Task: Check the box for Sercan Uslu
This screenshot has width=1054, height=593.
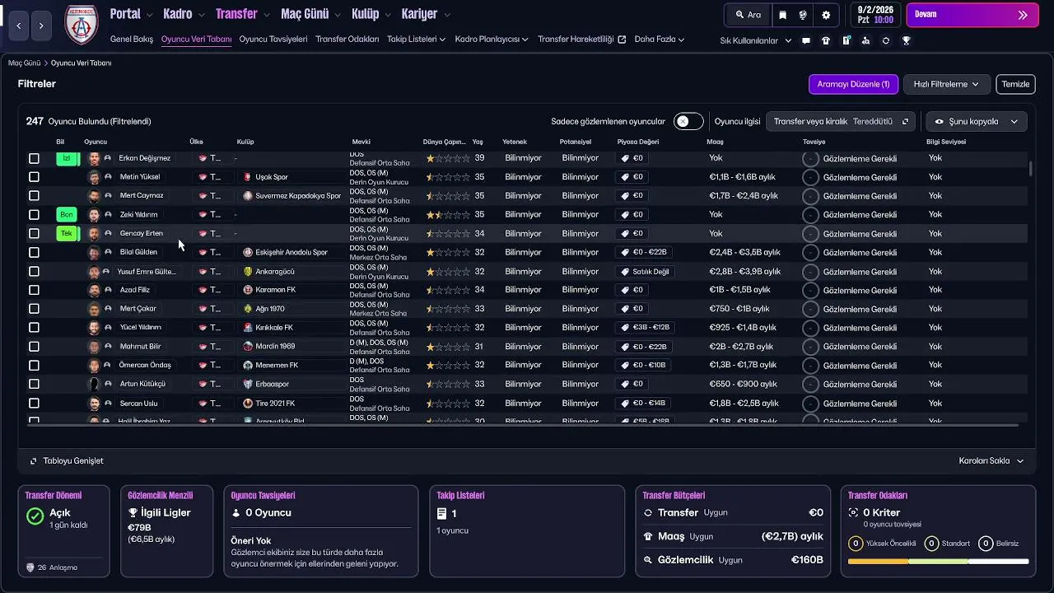Action: point(34,404)
